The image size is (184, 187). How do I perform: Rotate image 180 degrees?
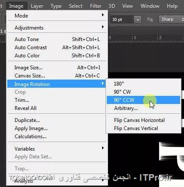pyautogui.click(x=143, y=84)
